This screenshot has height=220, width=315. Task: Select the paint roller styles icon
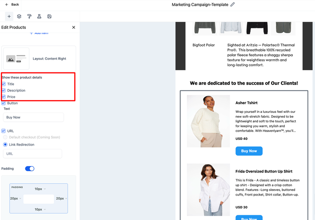pyautogui.click(x=29, y=17)
